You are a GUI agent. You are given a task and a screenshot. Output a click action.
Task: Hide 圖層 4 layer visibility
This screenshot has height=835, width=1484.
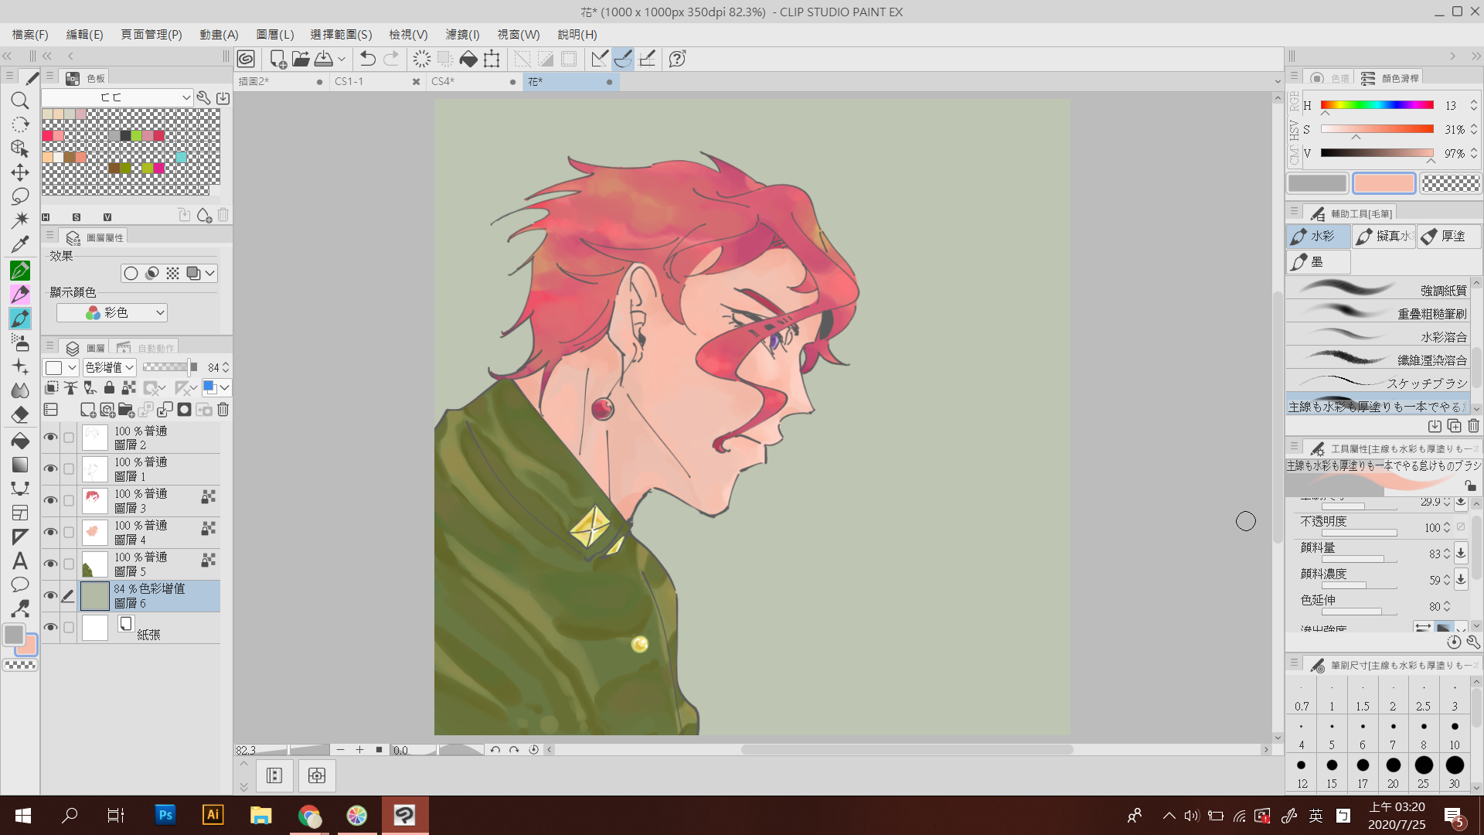tap(50, 533)
